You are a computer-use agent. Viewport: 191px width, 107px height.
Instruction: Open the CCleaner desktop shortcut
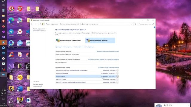(11, 55)
